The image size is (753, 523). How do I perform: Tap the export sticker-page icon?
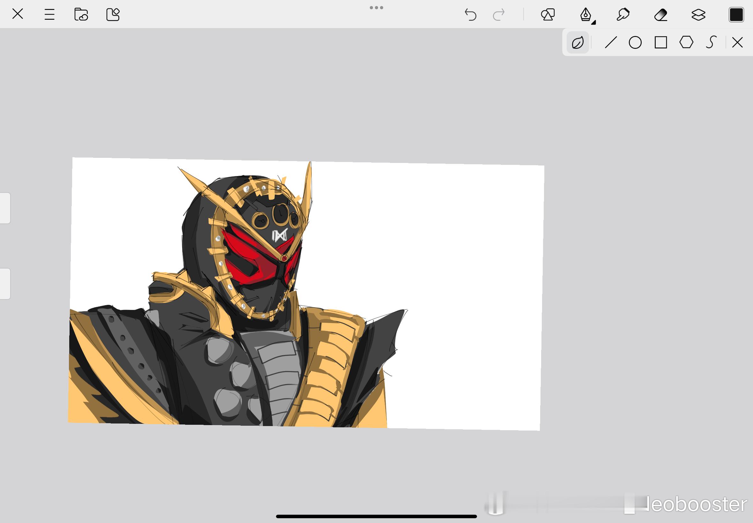point(113,14)
